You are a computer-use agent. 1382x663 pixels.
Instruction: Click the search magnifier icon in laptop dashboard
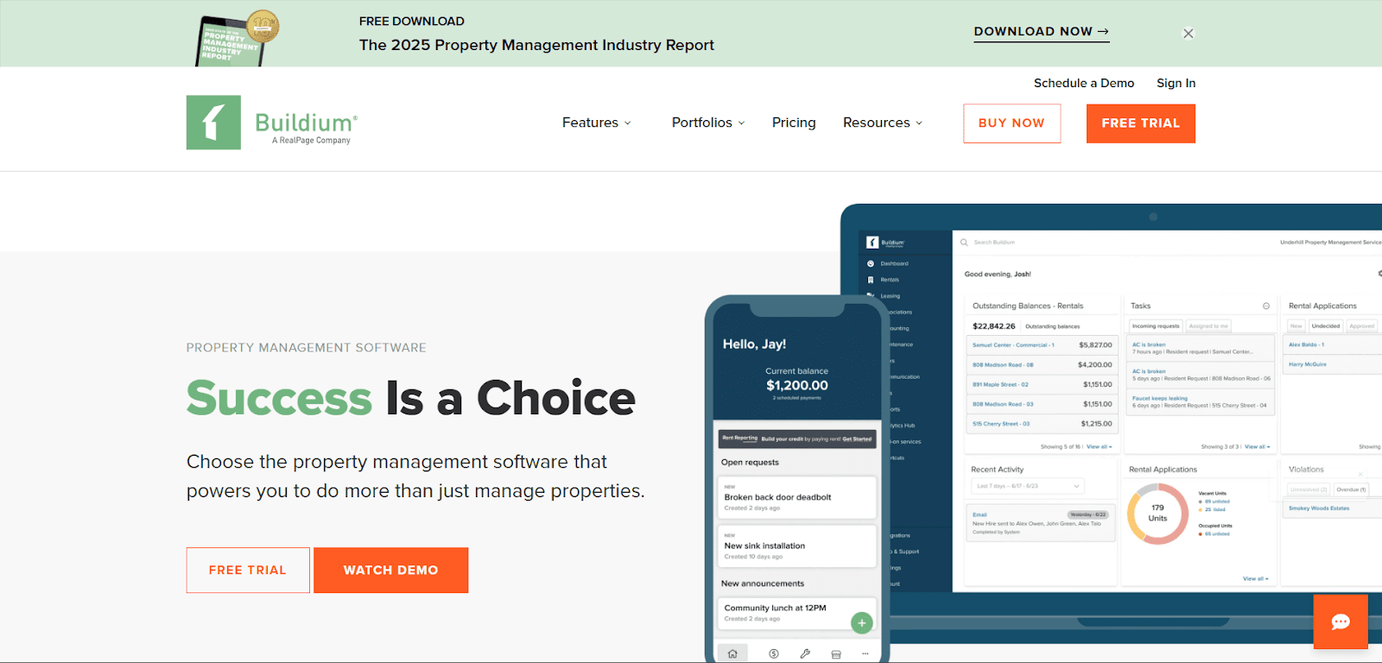point(964,243)
